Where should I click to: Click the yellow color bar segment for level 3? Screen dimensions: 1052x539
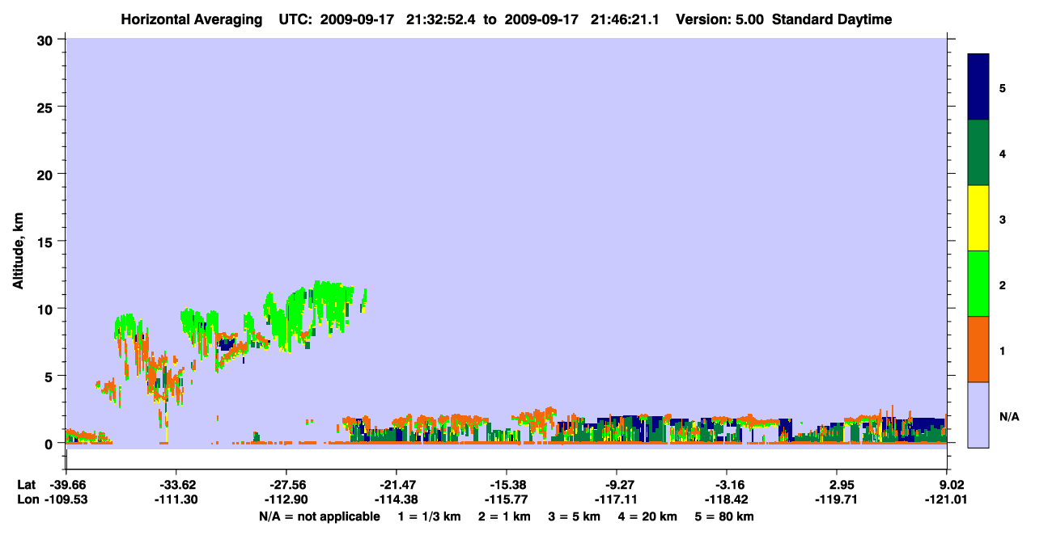[978, 218]
